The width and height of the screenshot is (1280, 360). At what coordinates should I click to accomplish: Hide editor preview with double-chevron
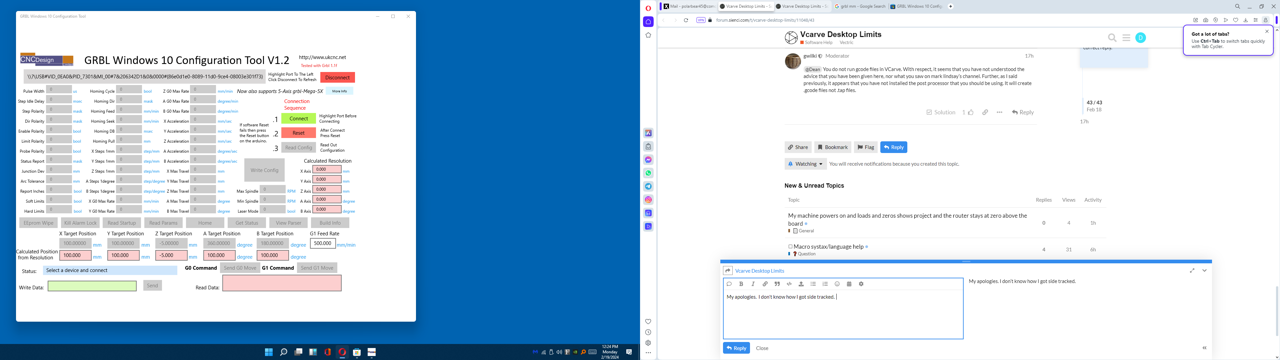click(1204, 348)
